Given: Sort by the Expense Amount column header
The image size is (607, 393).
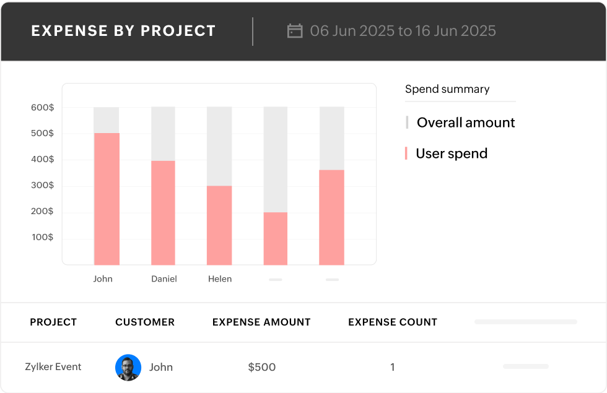Looking at the screenshot, I should tap(261, 322).
